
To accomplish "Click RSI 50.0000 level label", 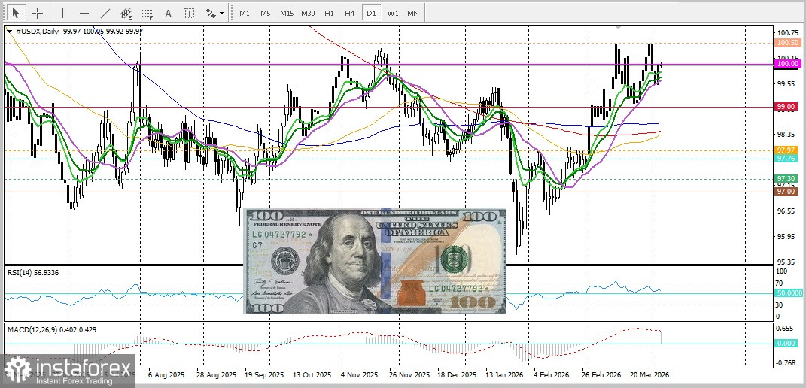I will click(789, 293).
